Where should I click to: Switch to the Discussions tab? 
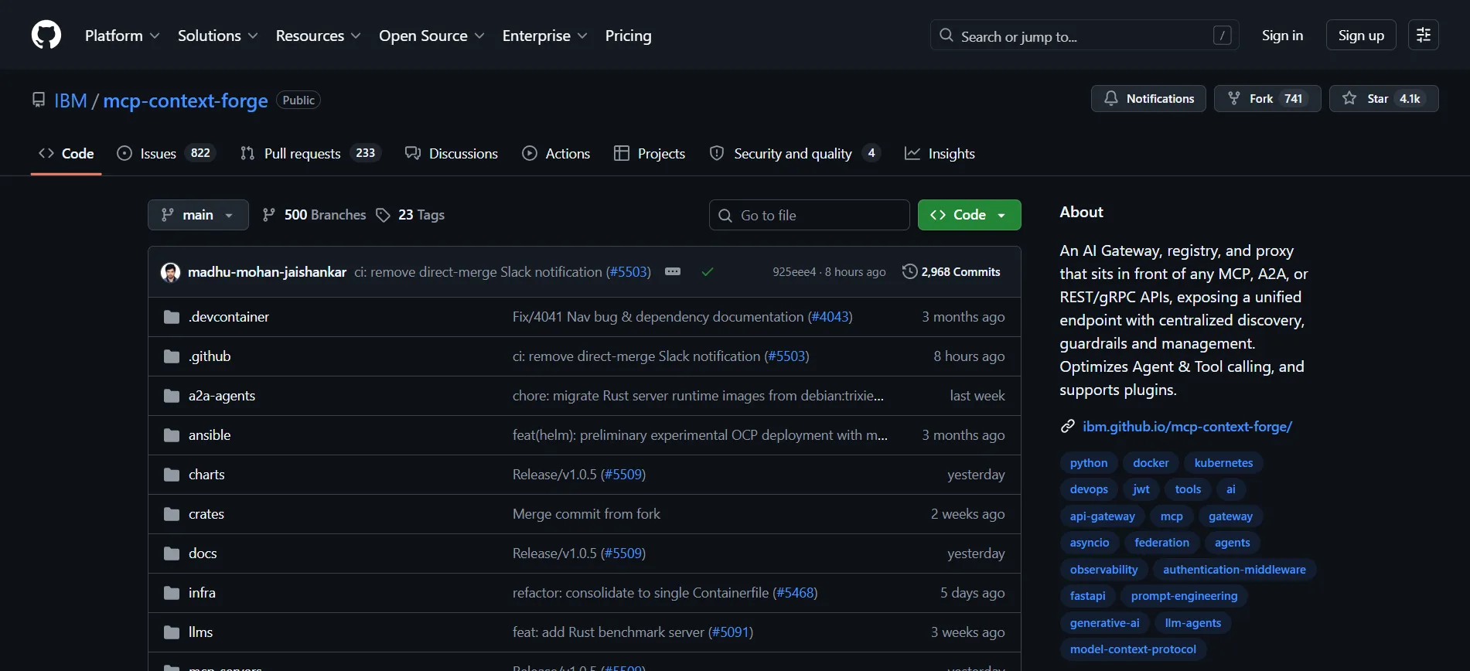(x=452, y=154)
